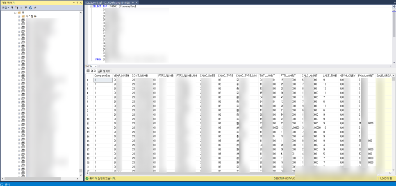The image size is (396, 186).
Task: Close the SQLQuery3.sql tab
Action: tap(137, 2)
